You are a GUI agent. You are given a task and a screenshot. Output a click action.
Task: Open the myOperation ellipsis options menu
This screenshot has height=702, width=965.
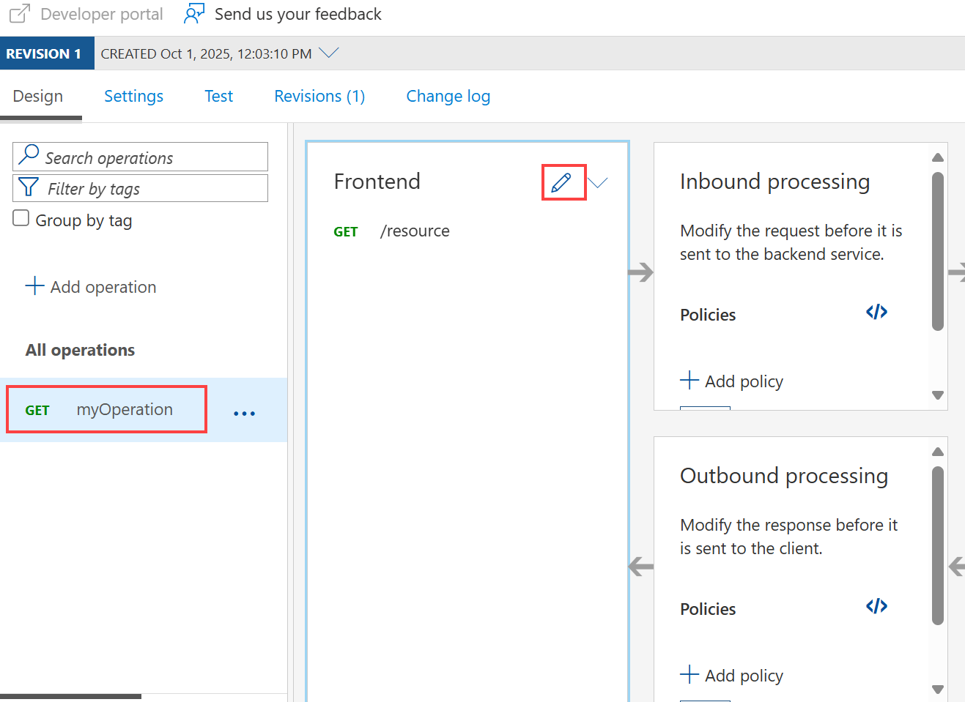pos(244,412)
